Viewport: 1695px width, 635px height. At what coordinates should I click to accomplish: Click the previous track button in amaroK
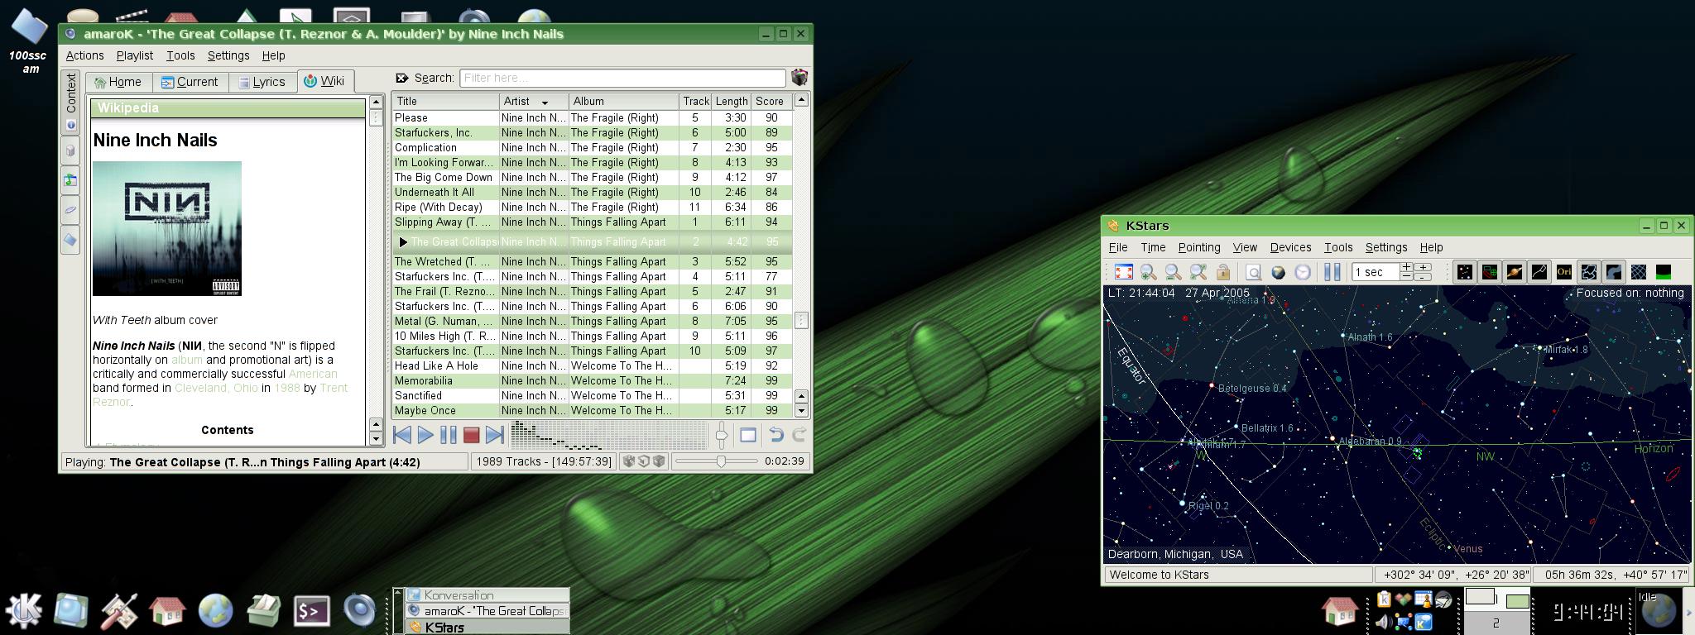click(402, 435)
